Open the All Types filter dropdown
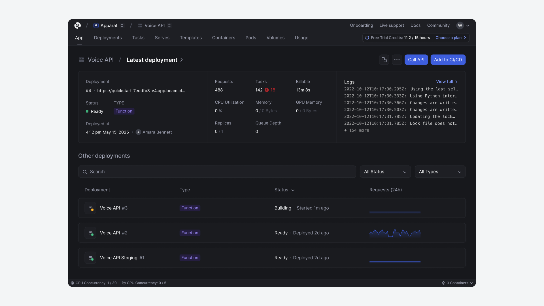The image size is (544, 306). [440, 172]
